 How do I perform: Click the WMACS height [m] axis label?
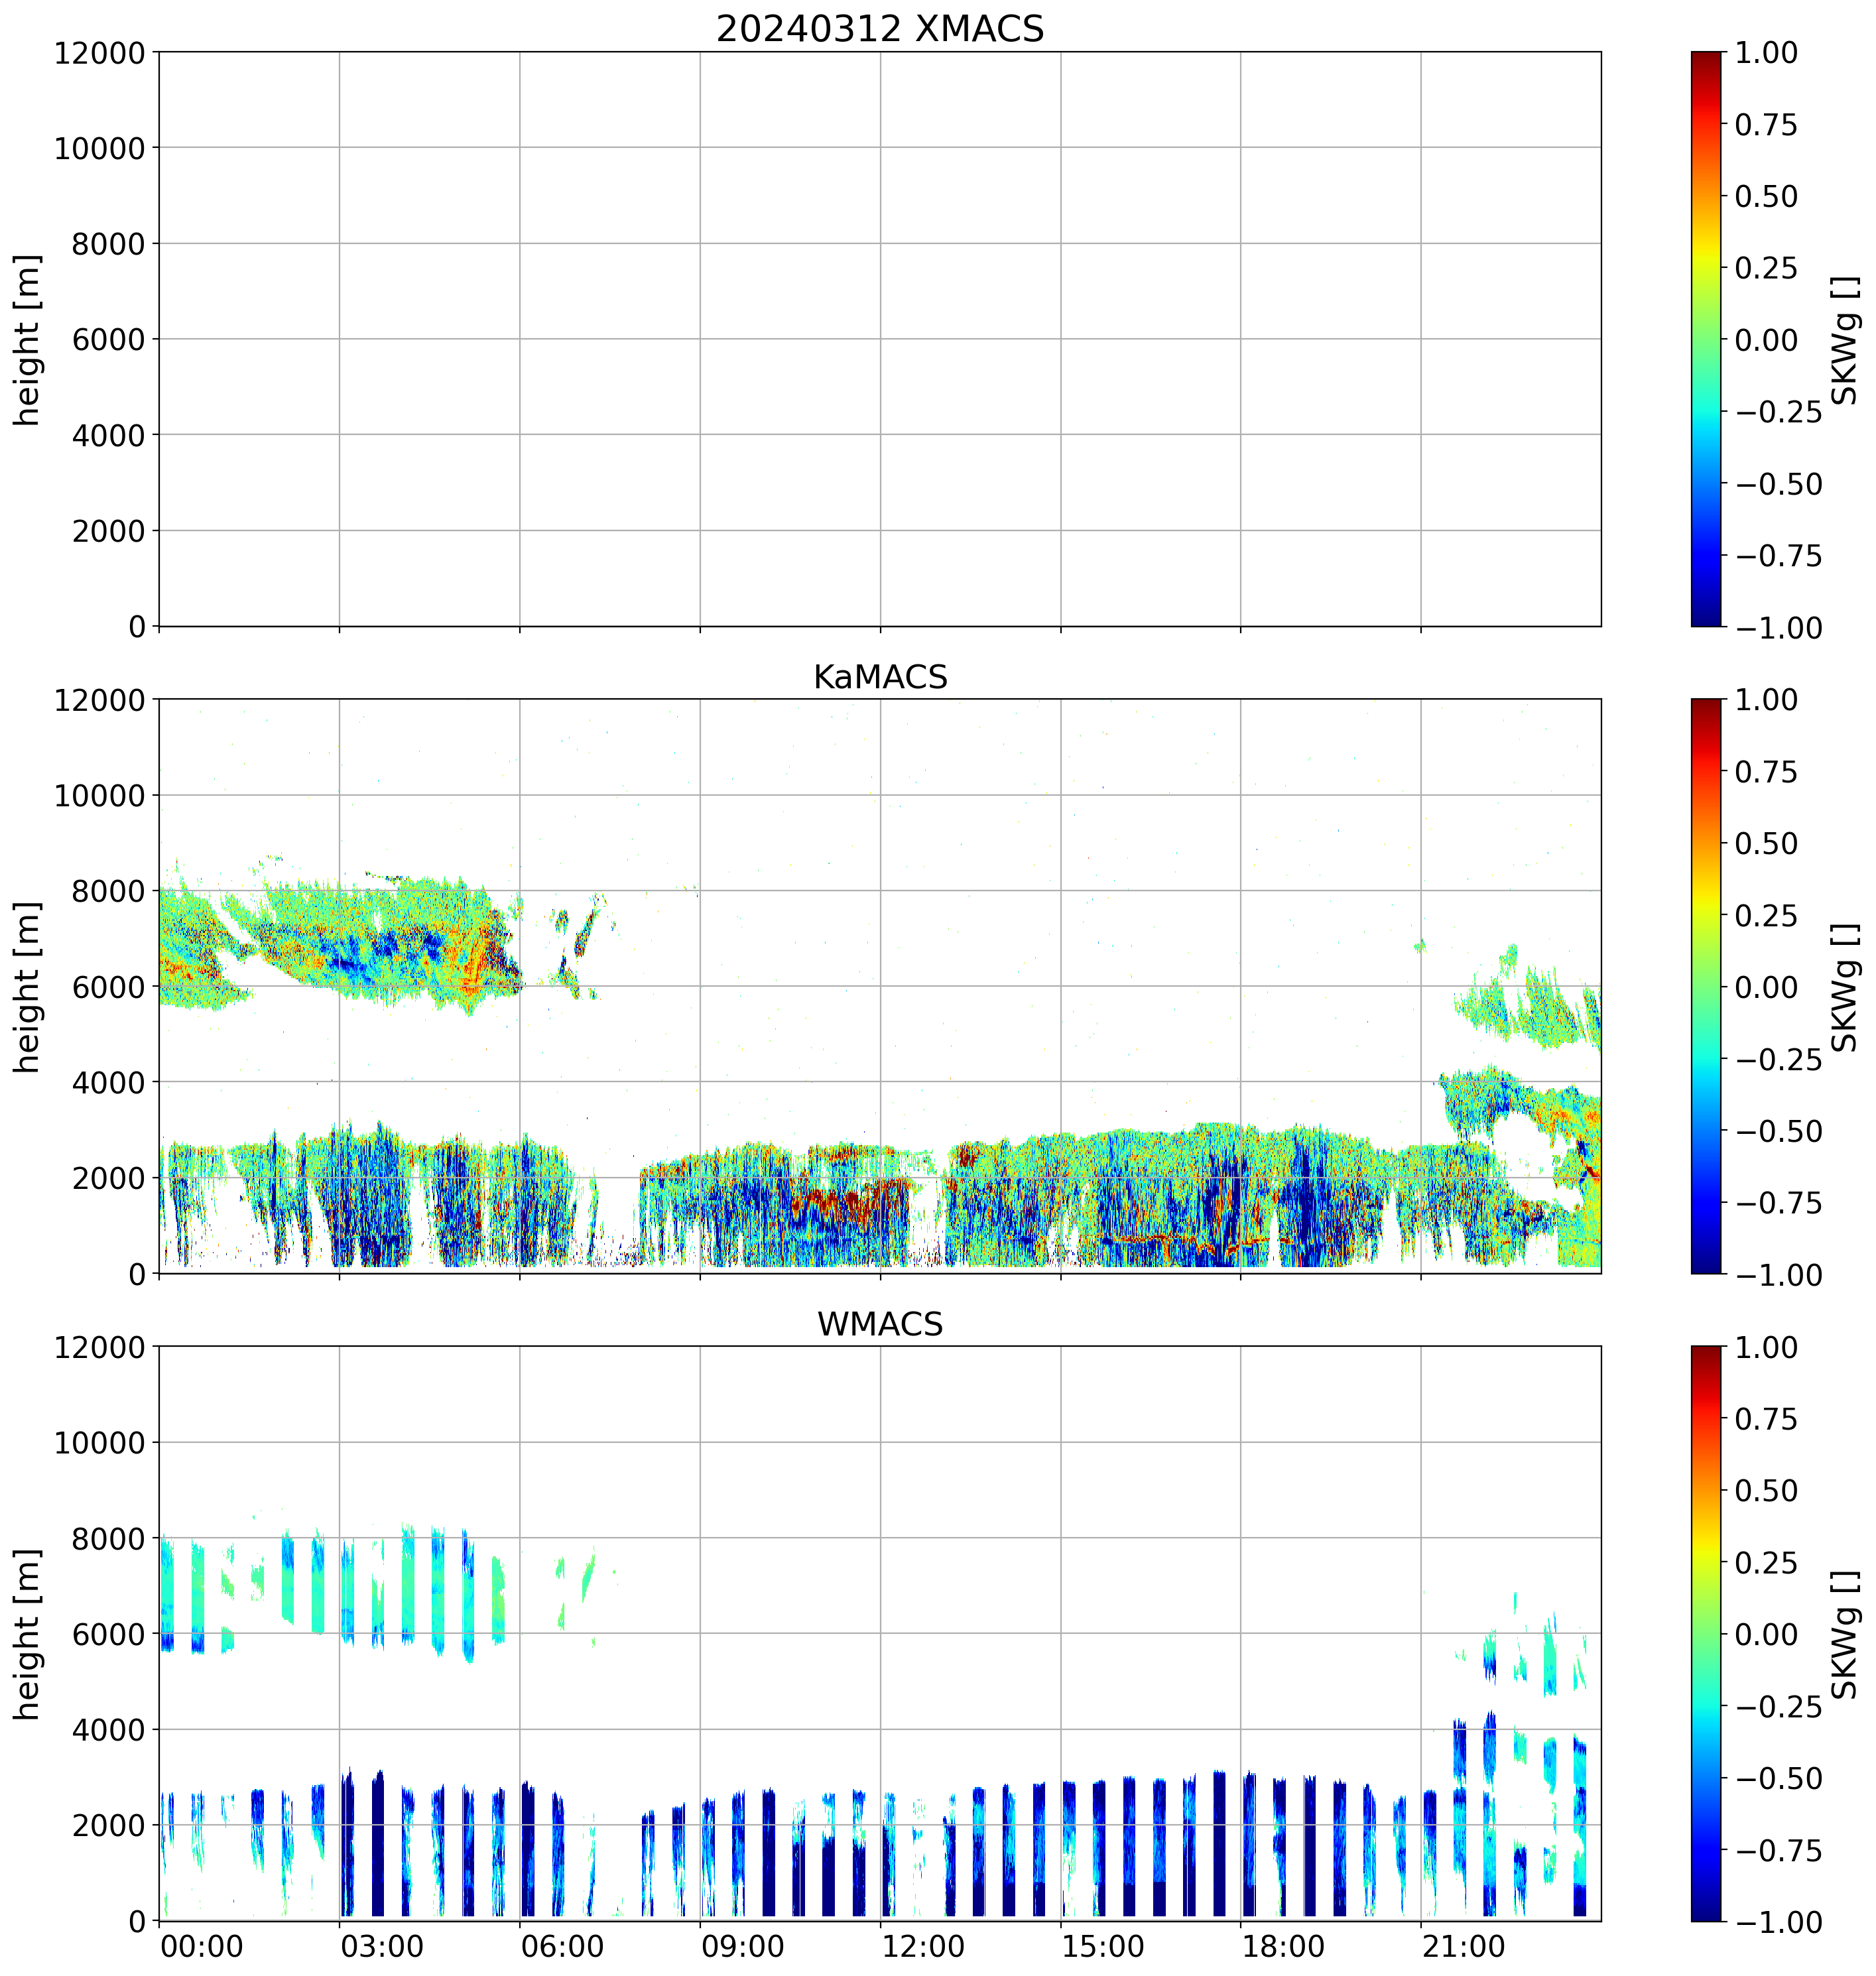27,1634
